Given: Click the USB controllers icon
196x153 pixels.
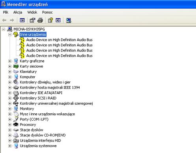Looking at the screenshot, I should (x=16, y=103).
